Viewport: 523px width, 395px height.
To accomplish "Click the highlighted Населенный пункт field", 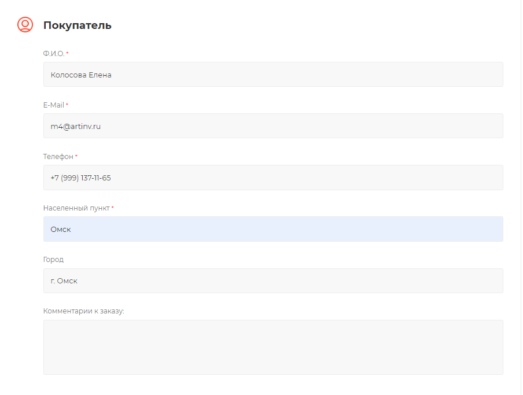I will pyautogui.click(x=273, y=229).
